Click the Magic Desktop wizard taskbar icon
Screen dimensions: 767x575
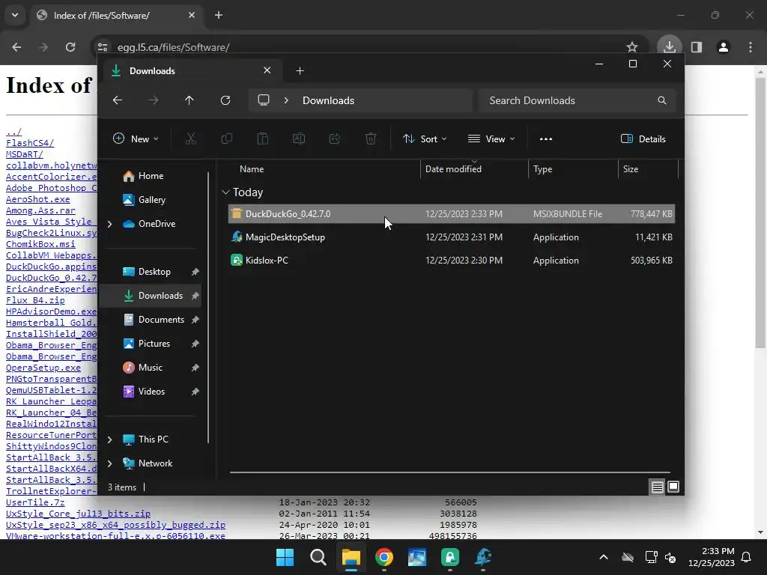(x=483, y=557)
